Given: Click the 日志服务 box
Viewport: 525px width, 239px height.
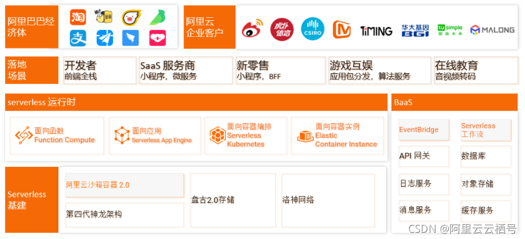Looking at the screenshot, I should 423,184.
